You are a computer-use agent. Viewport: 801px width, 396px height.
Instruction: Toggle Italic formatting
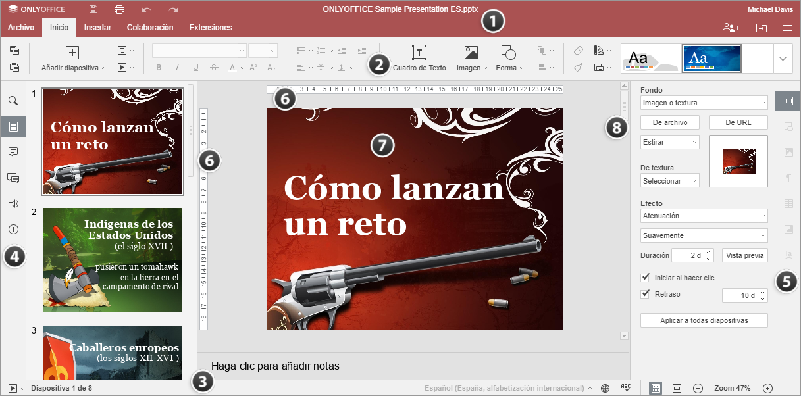click(177, 67)
